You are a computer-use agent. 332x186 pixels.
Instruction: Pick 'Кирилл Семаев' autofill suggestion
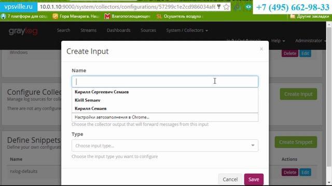coord(165,109)
